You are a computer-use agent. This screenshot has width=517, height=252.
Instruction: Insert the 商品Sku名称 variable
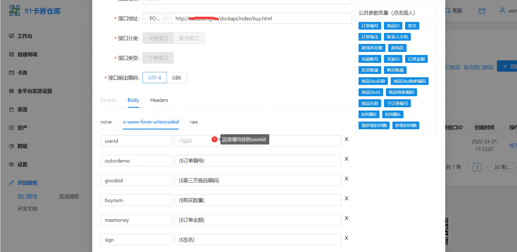tap(373, 81)
